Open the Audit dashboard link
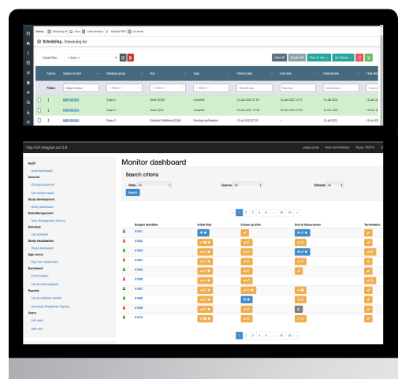Screen dimensions: 405x379 (x=42, y=171)
